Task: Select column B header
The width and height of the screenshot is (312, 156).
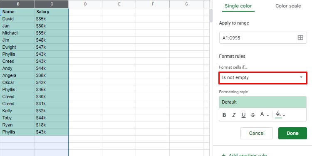Action: pyautogui.click(x=18, y=4)
